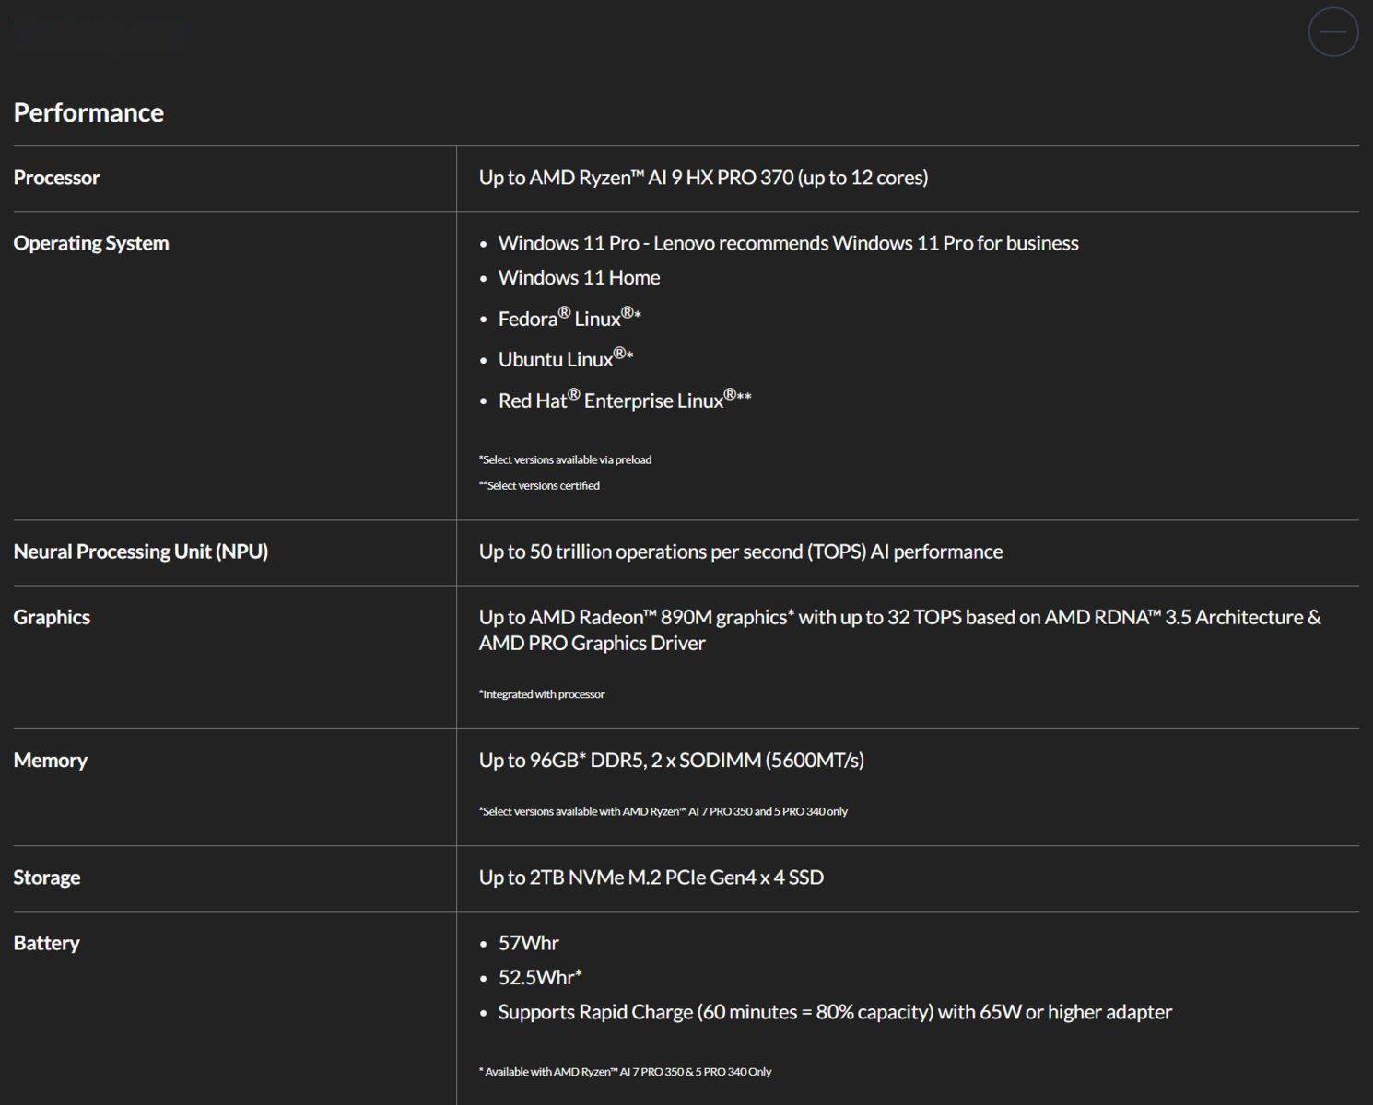Click the Ryzen AI 7 PRO 350 memory footnote
Screen dimensions: 1373x1105
(663, 811)
